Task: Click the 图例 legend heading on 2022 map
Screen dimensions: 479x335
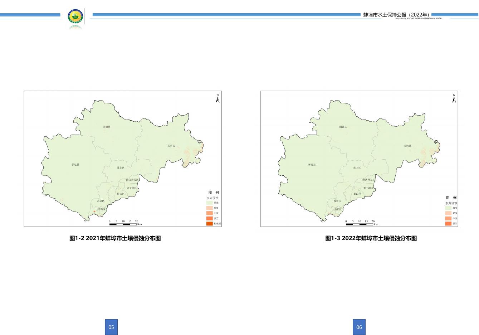Action: pyautogui.click(x=451, y=198)
